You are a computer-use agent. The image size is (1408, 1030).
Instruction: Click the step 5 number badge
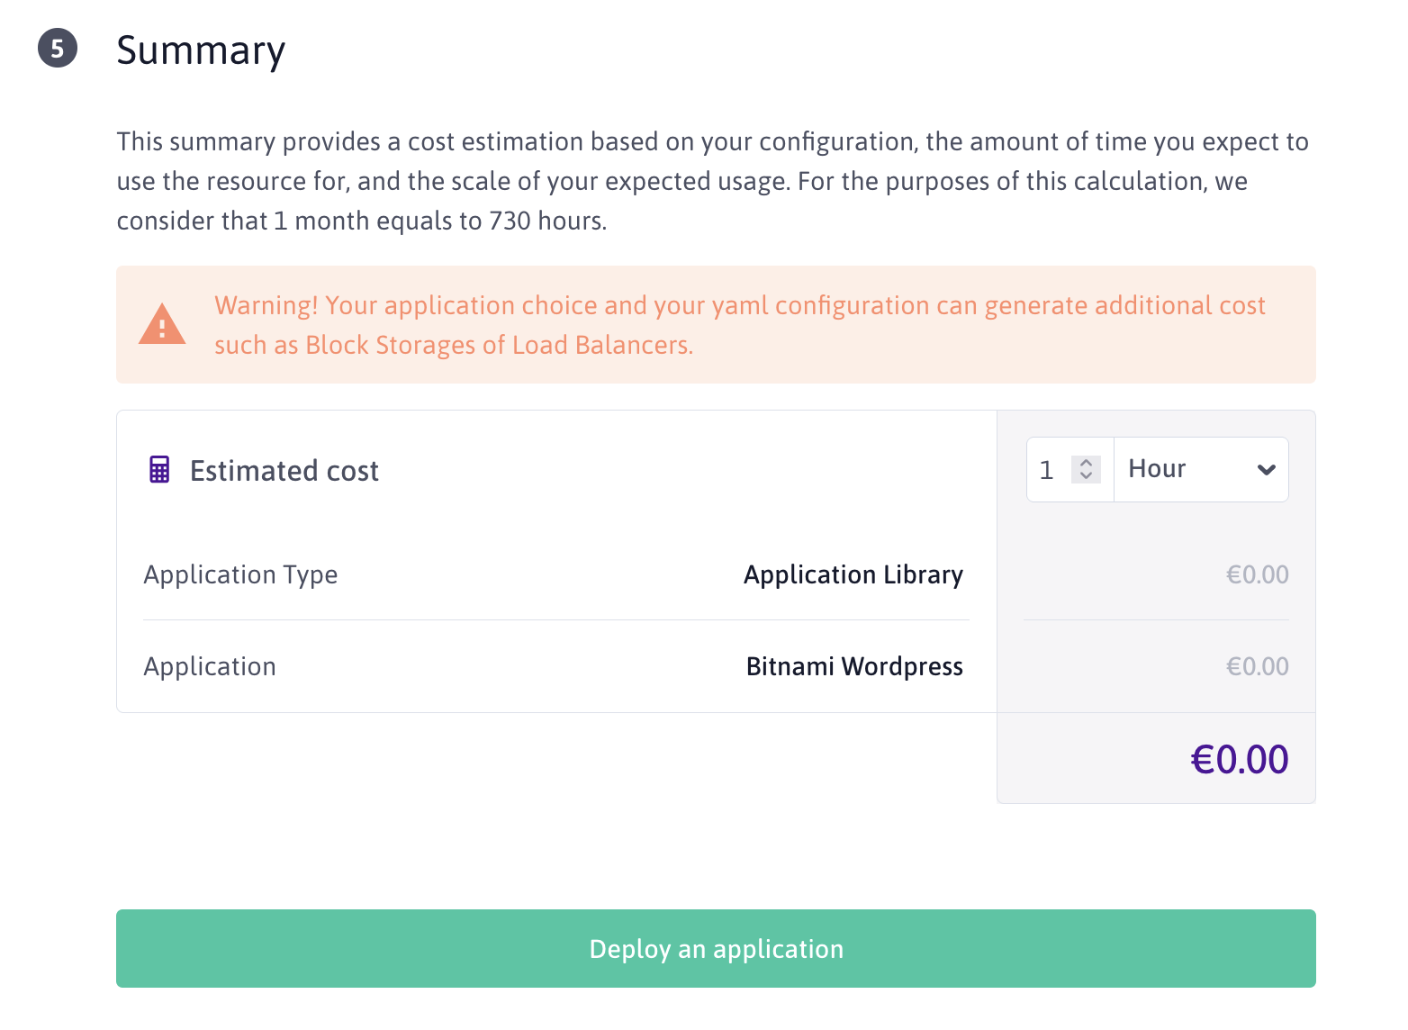click(58, 49)
